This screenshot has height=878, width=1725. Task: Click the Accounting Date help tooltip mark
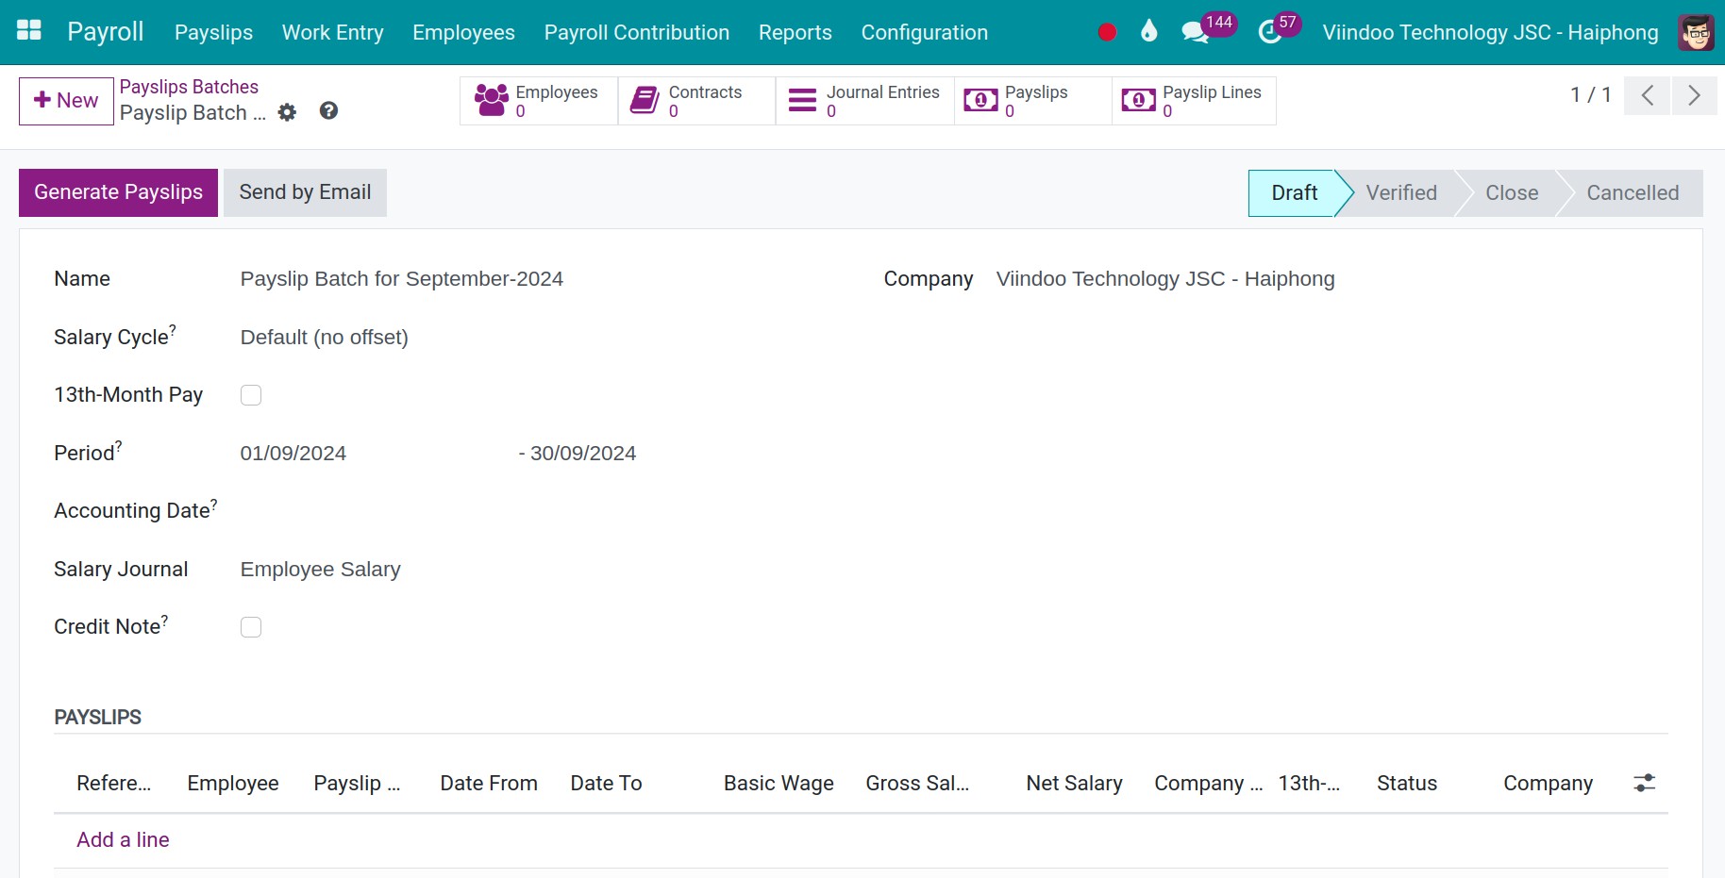214,504
